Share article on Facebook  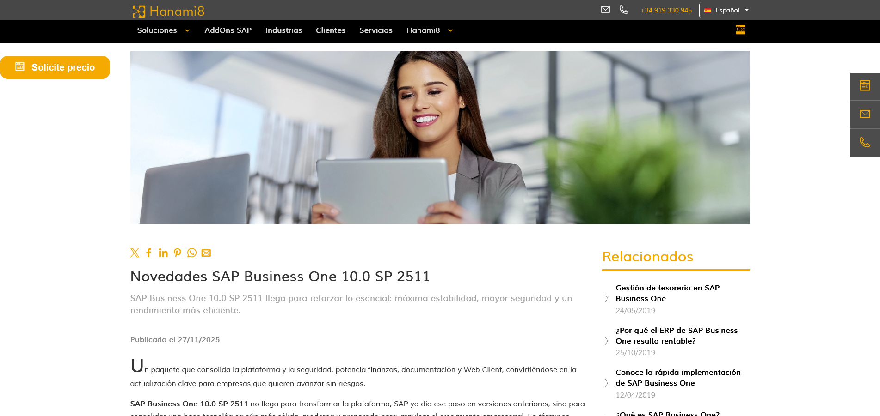[x=148, y=253]
